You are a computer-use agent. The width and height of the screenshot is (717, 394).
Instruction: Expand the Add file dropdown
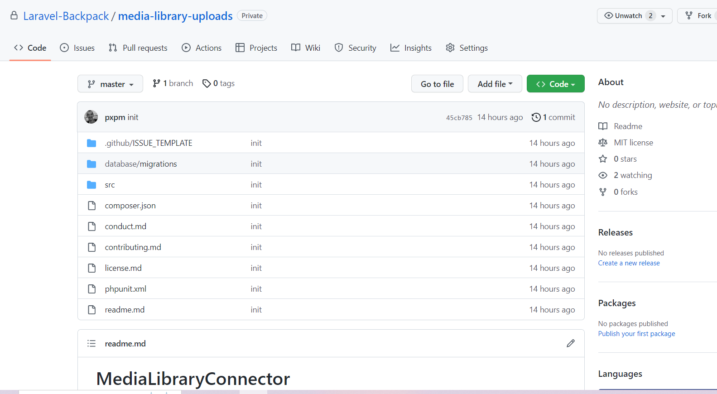tap(495, 84)
